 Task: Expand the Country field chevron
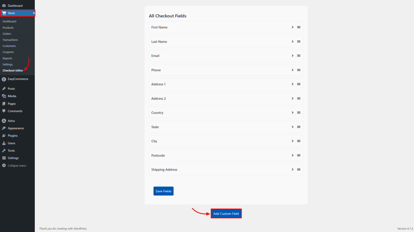[x=293, y=113]
